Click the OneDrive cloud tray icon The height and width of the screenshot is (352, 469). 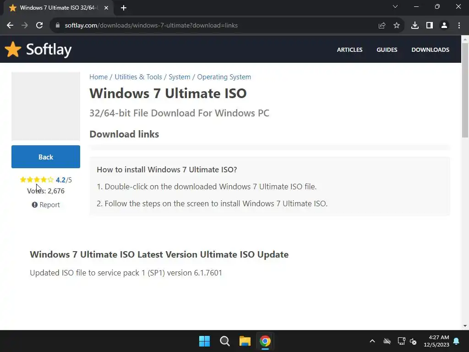(387, 341)
